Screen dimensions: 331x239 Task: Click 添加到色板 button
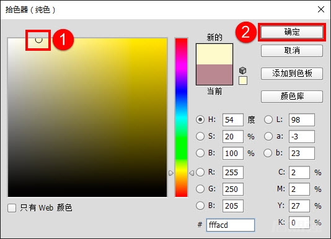[292, 74]
